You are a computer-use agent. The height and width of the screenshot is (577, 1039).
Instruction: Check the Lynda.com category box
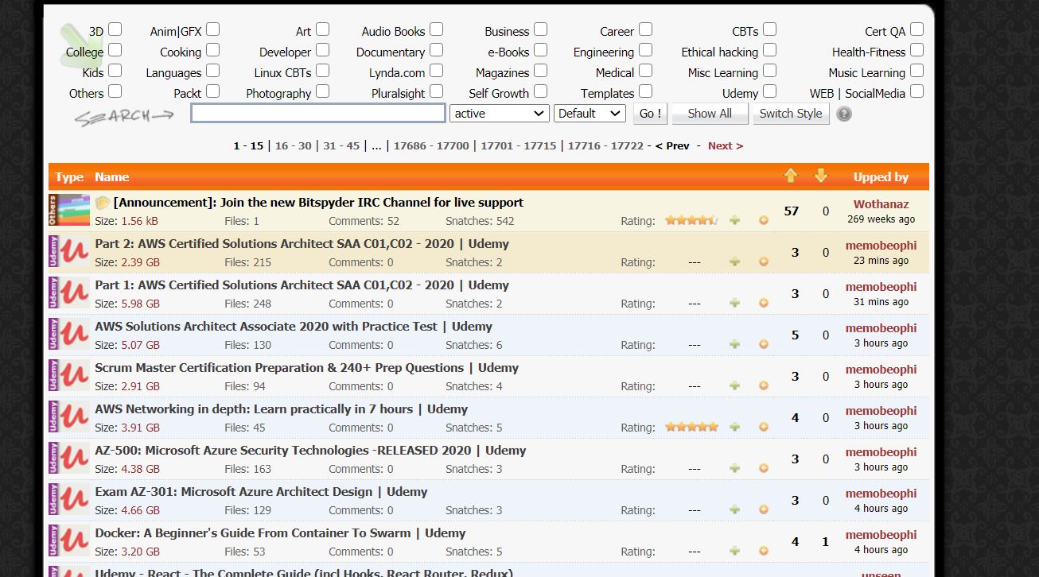pos(436,71)
